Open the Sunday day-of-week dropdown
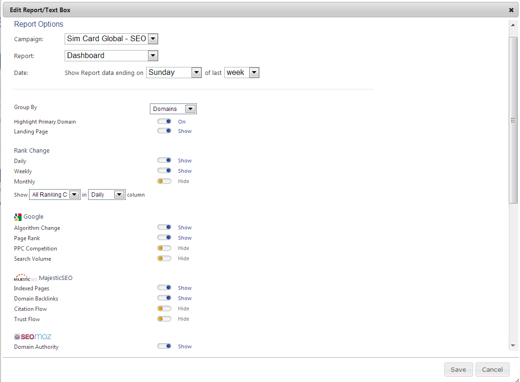This screenshot has width=520, height=382. [174, 73]
